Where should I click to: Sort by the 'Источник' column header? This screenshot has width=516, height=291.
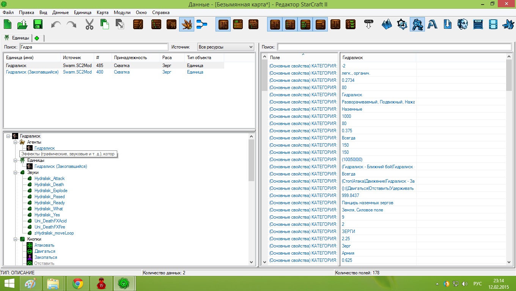(x=77, y=58)
